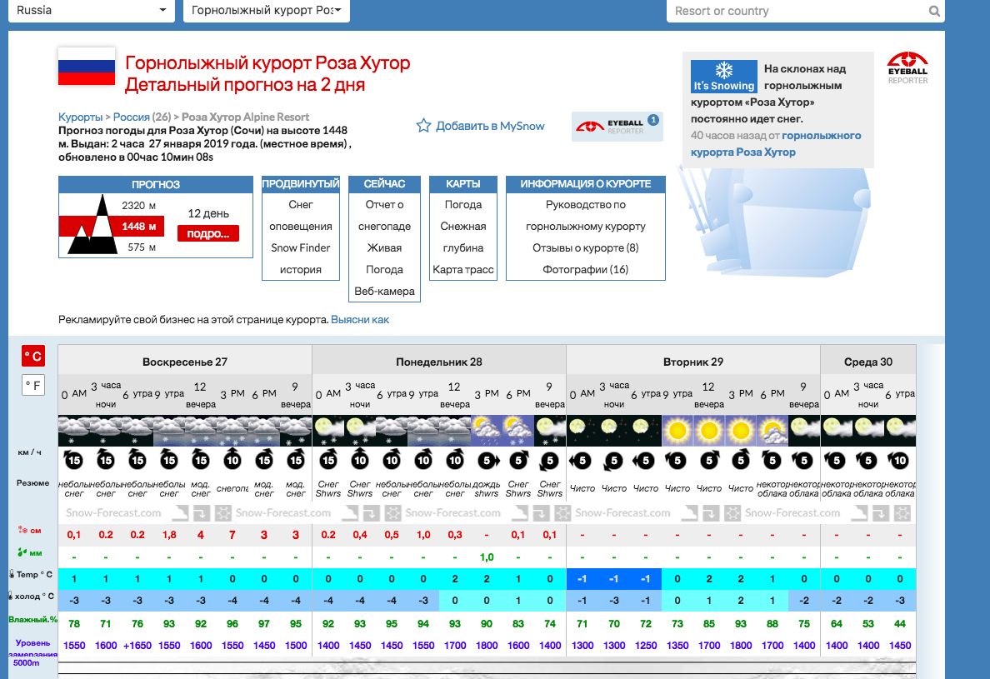990x679 pixels.
Task: Click Monday 0 AM moon cloud icon
Action: [328, 431]
